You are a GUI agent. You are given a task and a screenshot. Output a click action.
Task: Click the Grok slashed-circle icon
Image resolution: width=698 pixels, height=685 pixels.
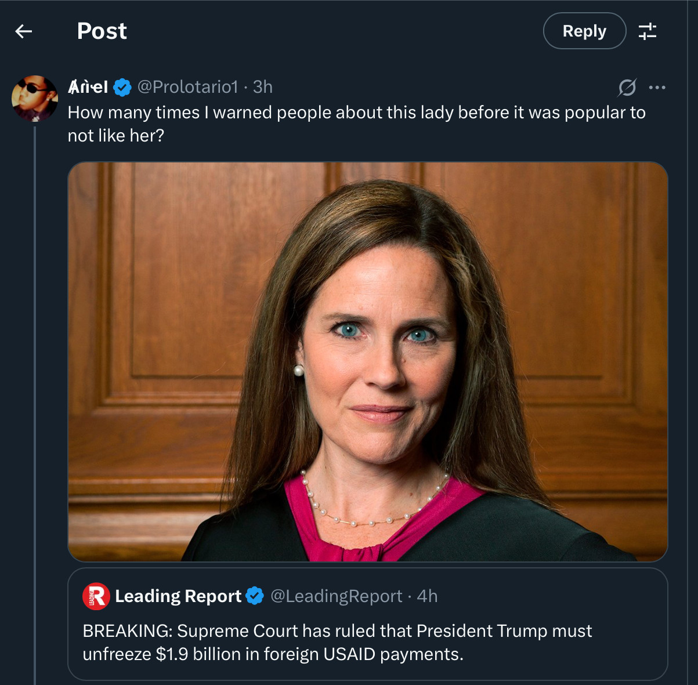[627, 88]
